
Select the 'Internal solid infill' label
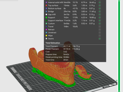(x=56, y=3)
